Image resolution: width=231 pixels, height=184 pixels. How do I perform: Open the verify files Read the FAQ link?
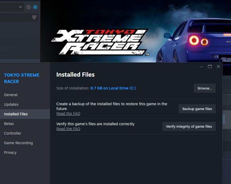(x=68, y=129)
